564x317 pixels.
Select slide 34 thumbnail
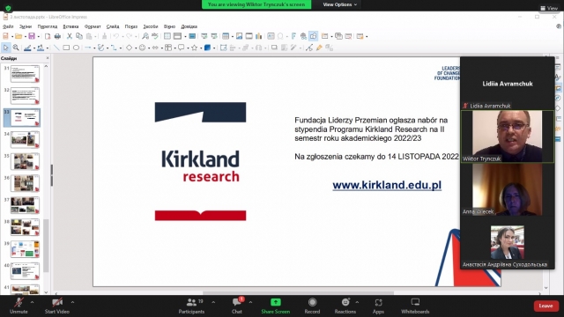(x=25, y=140)
